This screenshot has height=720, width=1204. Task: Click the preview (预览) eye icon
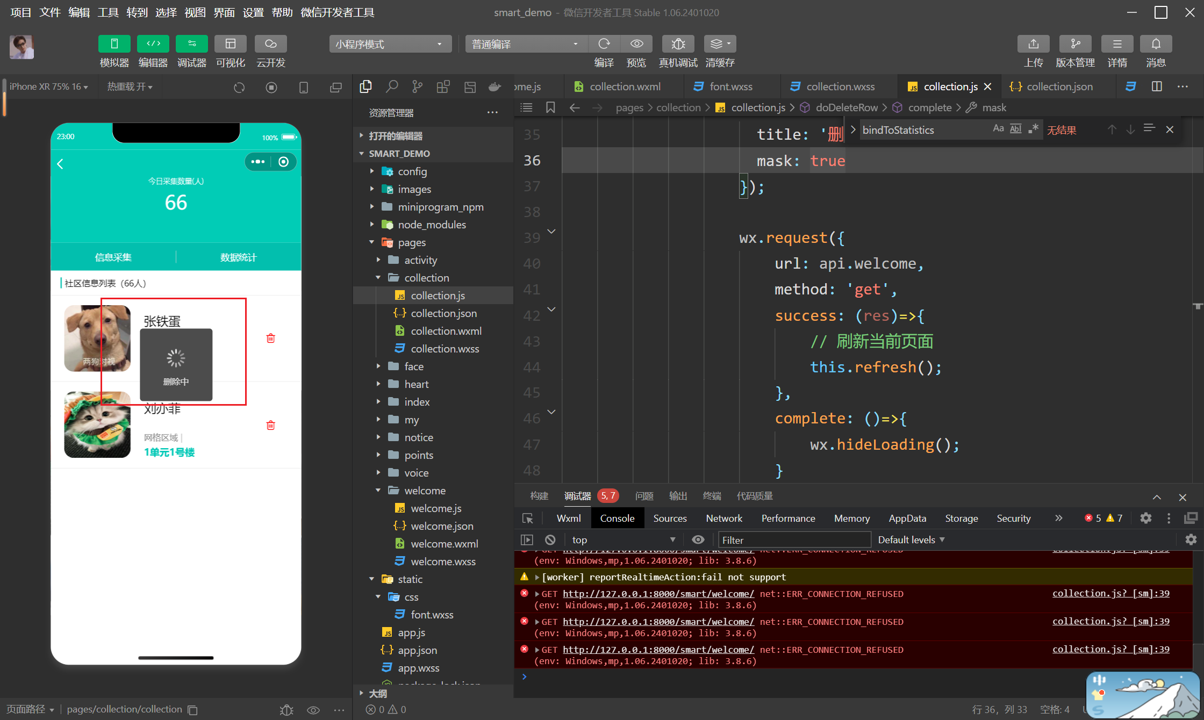(x=636, y=44)
